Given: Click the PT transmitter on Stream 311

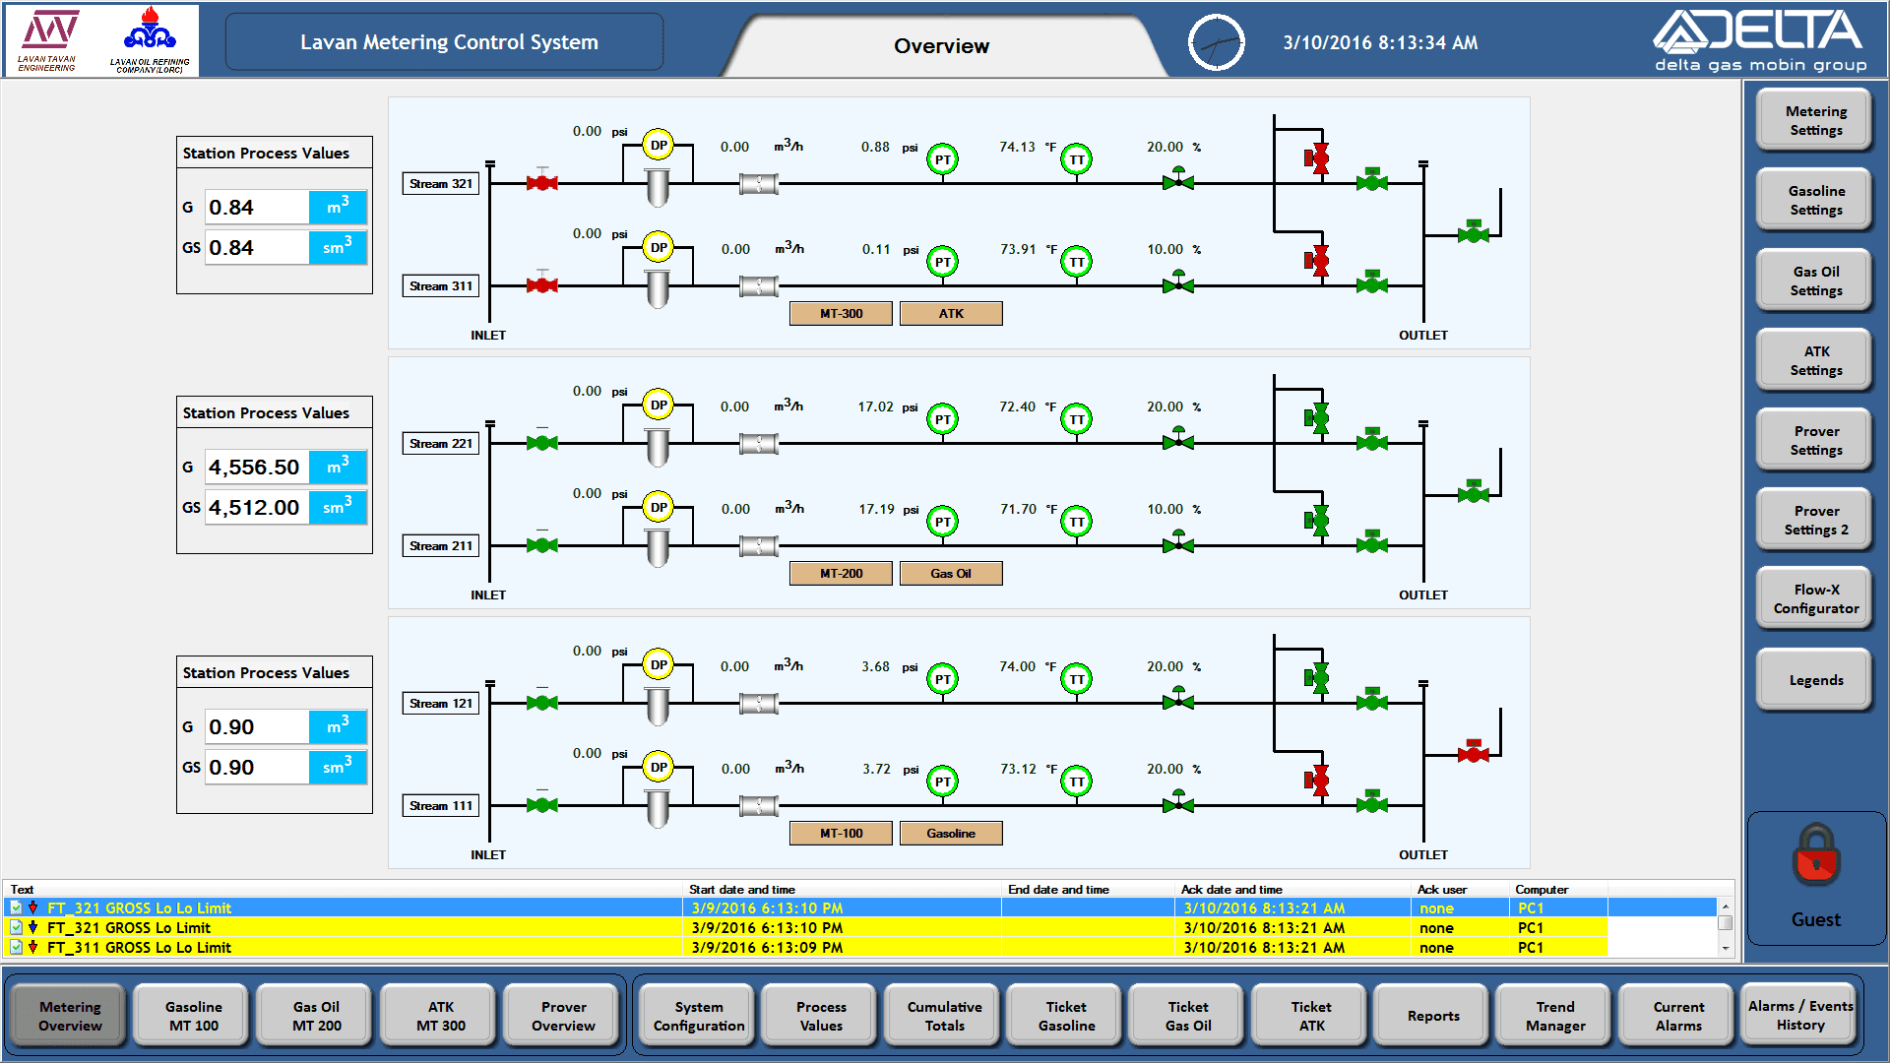Looking at the screenshot, I should point(942,262).
